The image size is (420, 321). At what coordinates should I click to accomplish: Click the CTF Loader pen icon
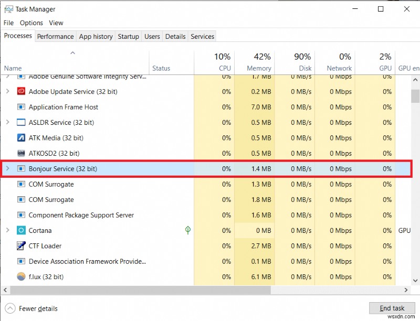click(x=21, y=245)
